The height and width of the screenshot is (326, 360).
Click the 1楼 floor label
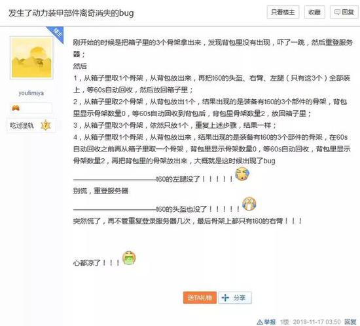click(x=284, y=322)
